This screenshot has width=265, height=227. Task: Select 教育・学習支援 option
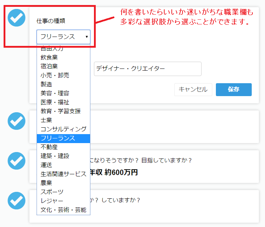pyautogui.click(x=61, y=111)
